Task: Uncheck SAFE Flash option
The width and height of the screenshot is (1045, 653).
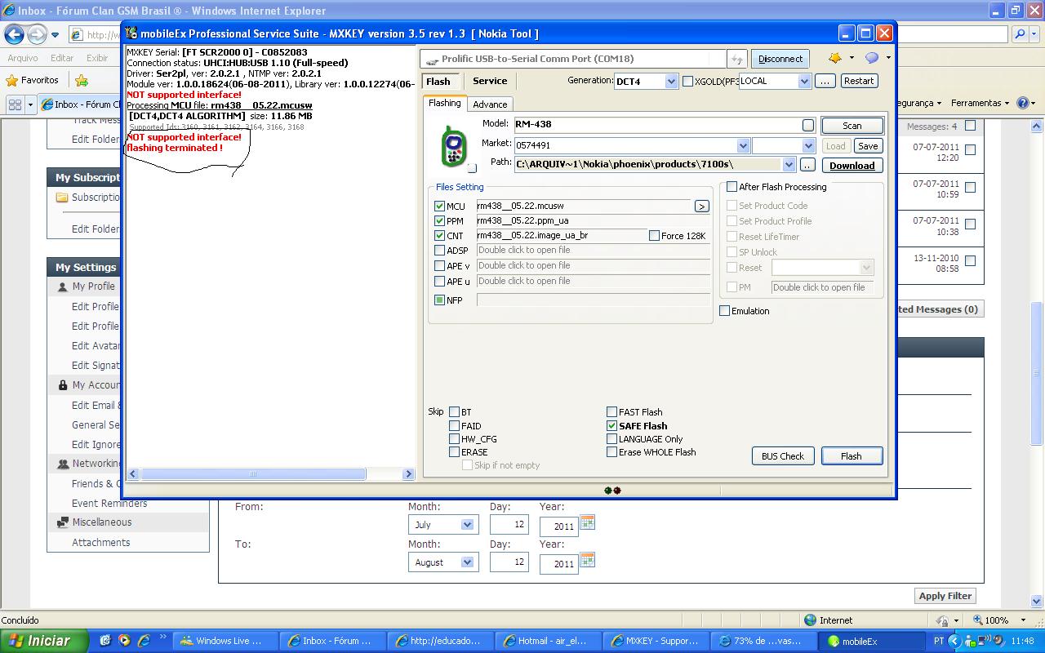Action: click(x=611, y=426)
